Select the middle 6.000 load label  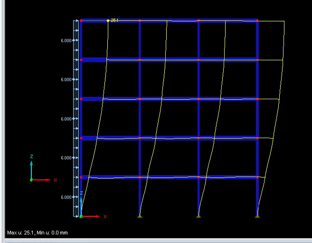[66, 119]
